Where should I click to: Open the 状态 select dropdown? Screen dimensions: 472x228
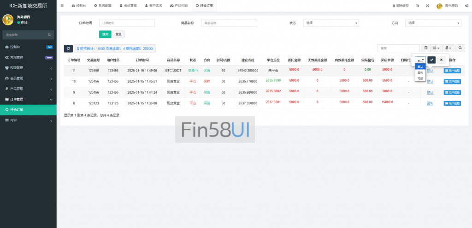[x=330, y=23]
